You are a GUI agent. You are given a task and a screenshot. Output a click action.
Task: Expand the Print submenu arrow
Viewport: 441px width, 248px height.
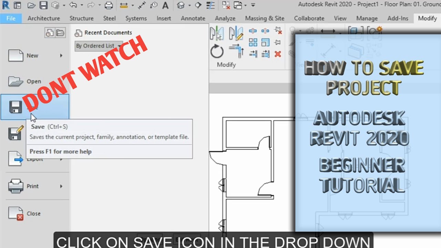tap(61, 186)
